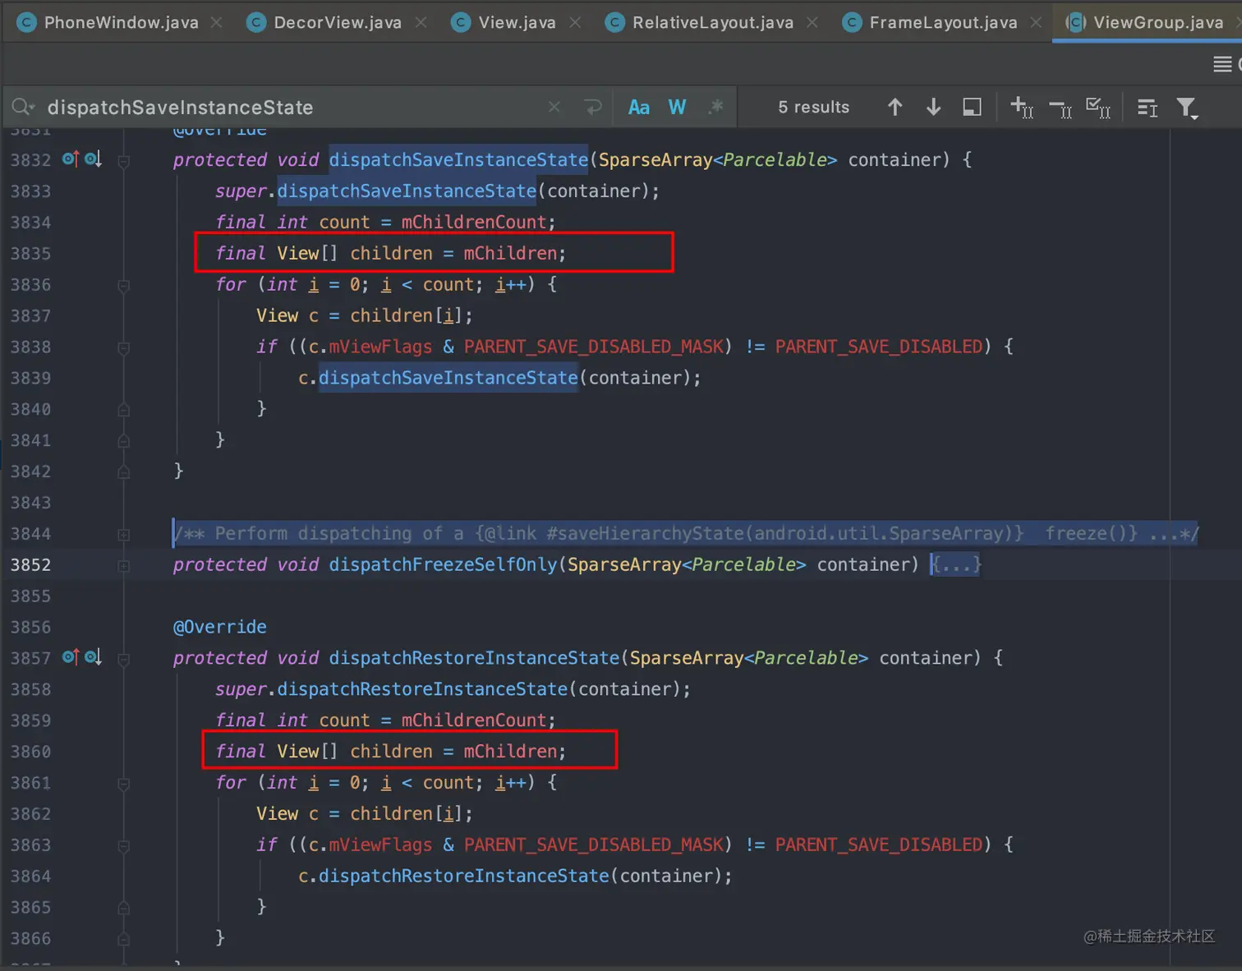The width and height of the screenshot is (1242, 971).
Task: Click folded Javadoc comment text line 3844
Action: coord(686,533)
